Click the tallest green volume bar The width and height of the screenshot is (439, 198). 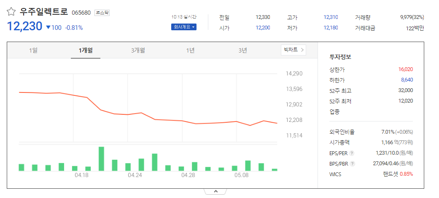101,158
